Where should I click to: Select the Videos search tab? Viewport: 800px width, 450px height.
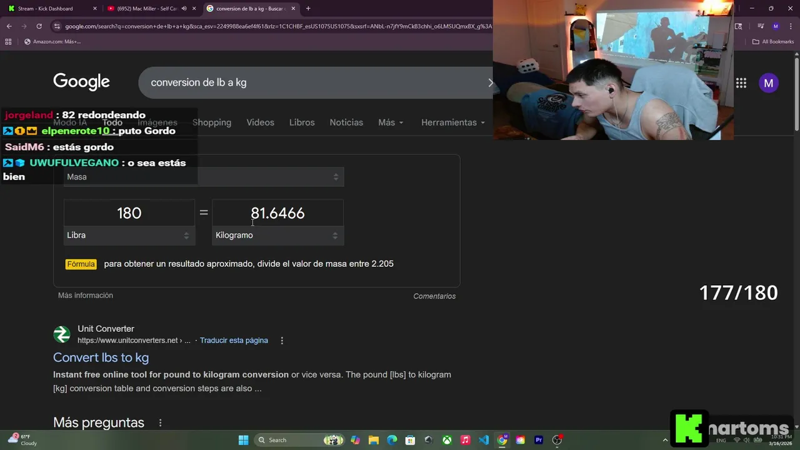[x=260, y=122]
